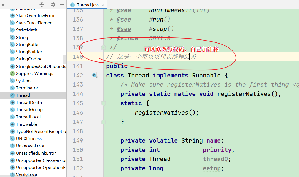Viewport: 299px width, 177px height.
Task: Select UNIXProcess class
Action: [29, 139]
